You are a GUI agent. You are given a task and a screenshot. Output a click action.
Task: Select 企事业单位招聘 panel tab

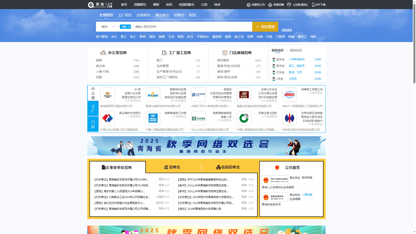tap(117, 167)
